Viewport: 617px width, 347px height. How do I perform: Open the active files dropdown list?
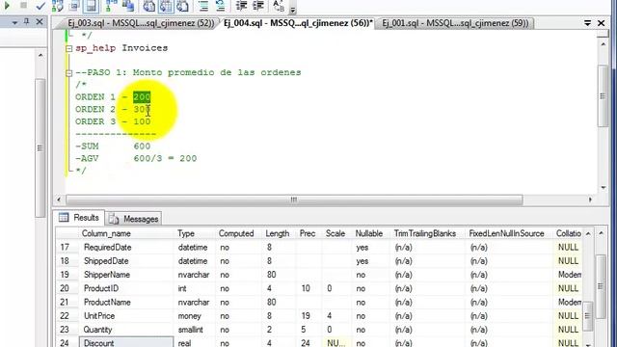587,23
